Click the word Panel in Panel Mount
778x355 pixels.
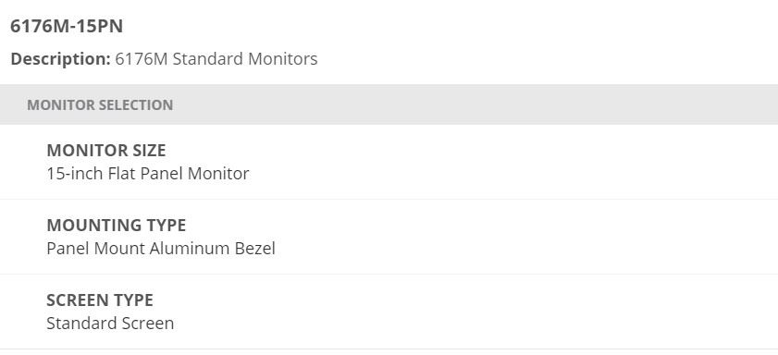(68, 249)
